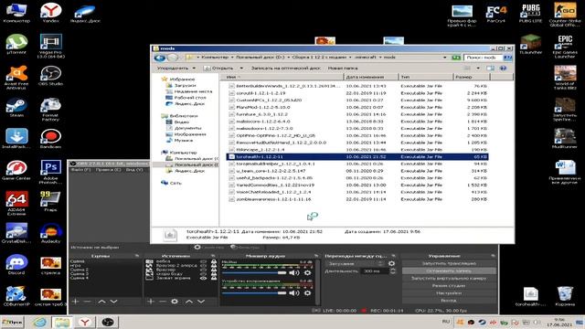The image size is (585, 329).
Task: Toggle lock on скоро буду source
Action: tap(214, 274)
